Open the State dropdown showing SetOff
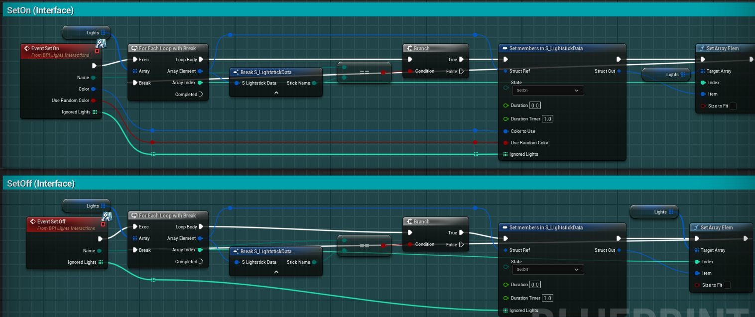 point(548,269)
